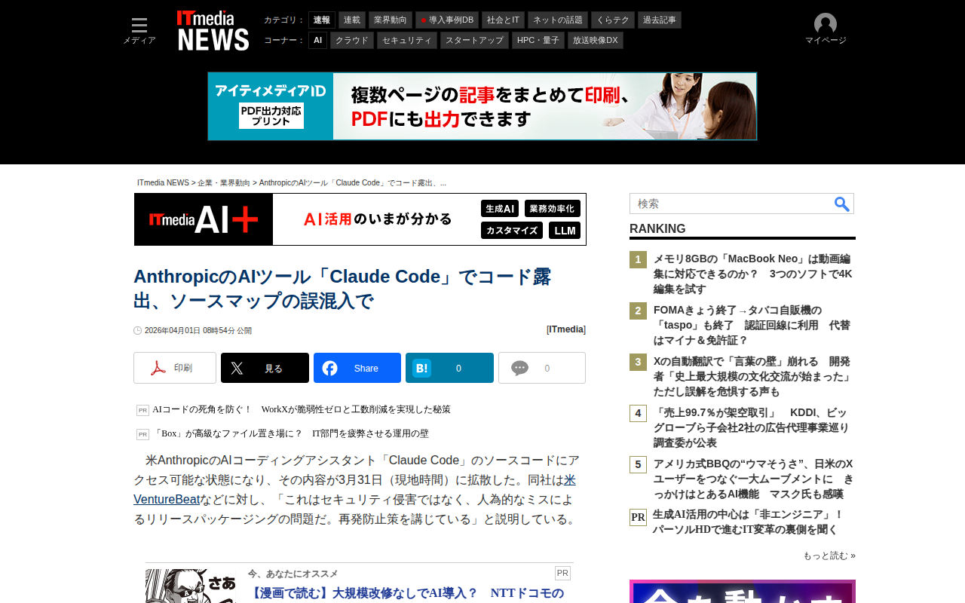This screenshot has height=603, width=965.
Task: Click the ITmedia AI+ banner
Action: [360, 219]
